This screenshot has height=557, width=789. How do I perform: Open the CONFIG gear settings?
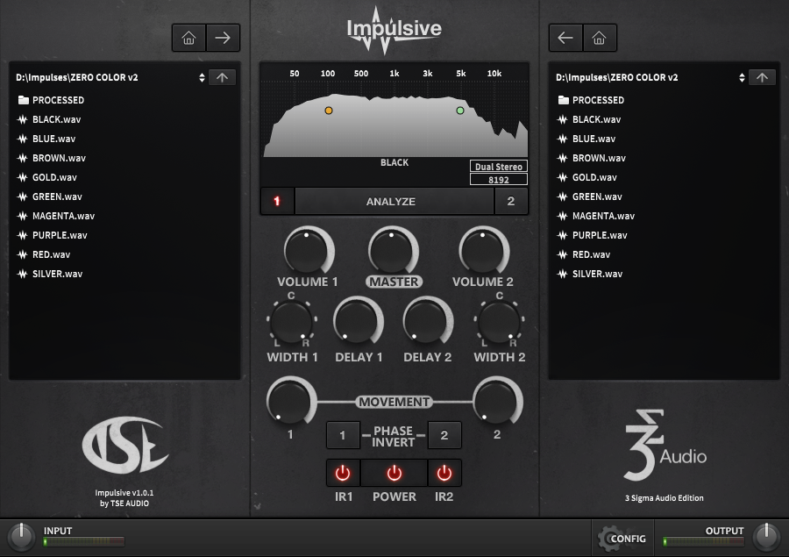[622, 539]
